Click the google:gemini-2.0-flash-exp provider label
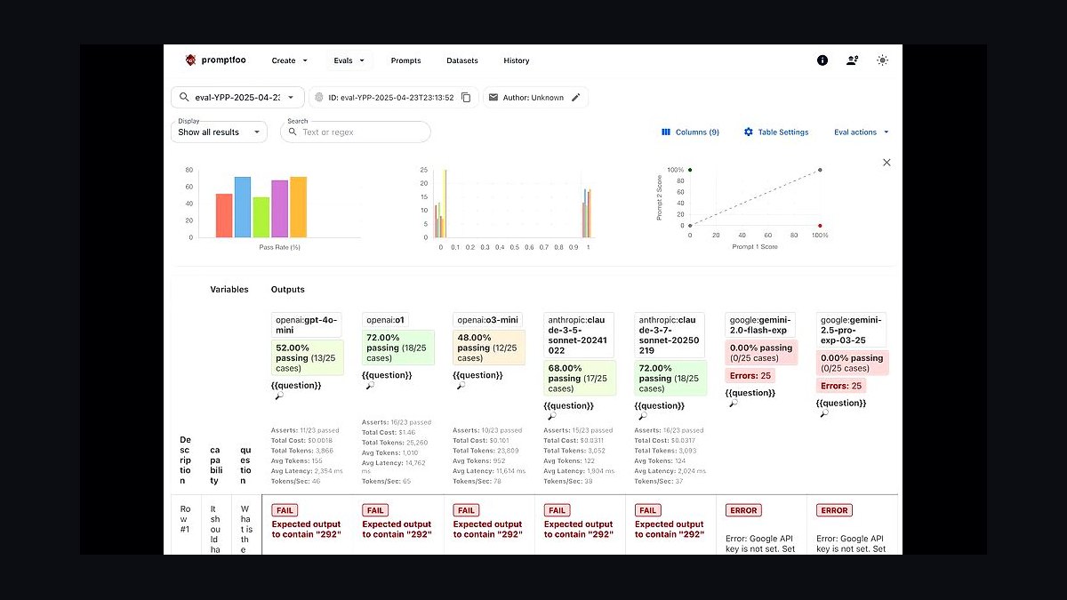Image resolution: width=1067 pixels, height=600 pixels. (761, 324)
